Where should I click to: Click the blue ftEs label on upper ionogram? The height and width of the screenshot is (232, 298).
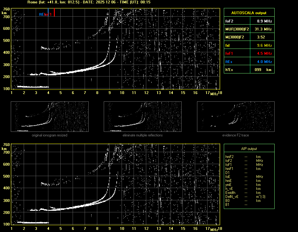(x=41, y=14)
